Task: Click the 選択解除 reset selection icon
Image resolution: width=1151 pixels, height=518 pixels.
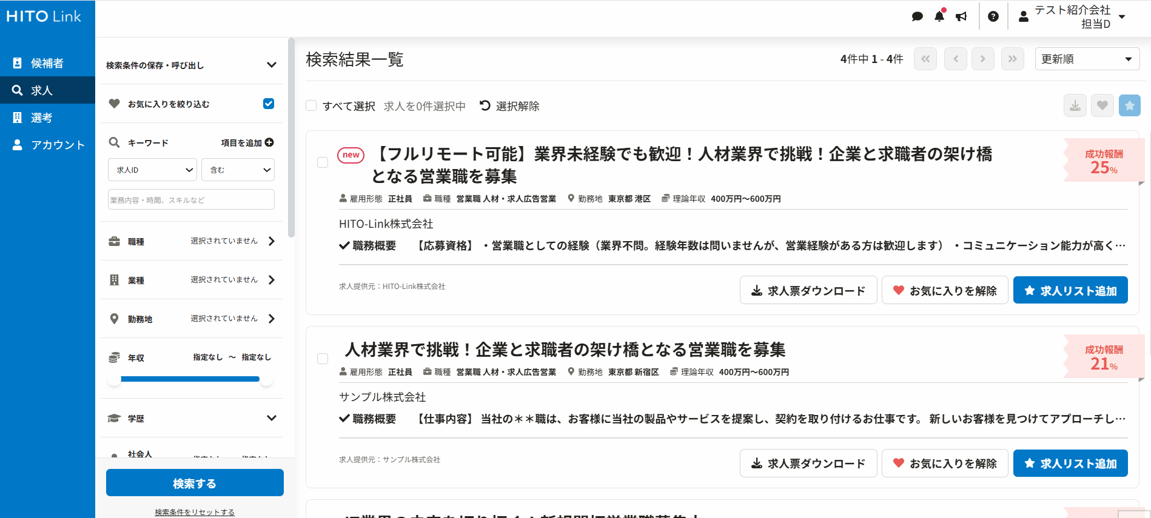Action: coord(485,105)
